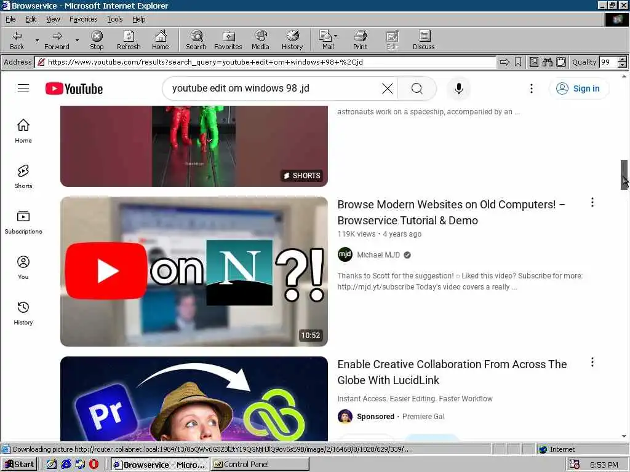Screen dimensions: 630x472
Task: Open the LucidLink sponsored video thumbnail
Action: coord(194,398)
